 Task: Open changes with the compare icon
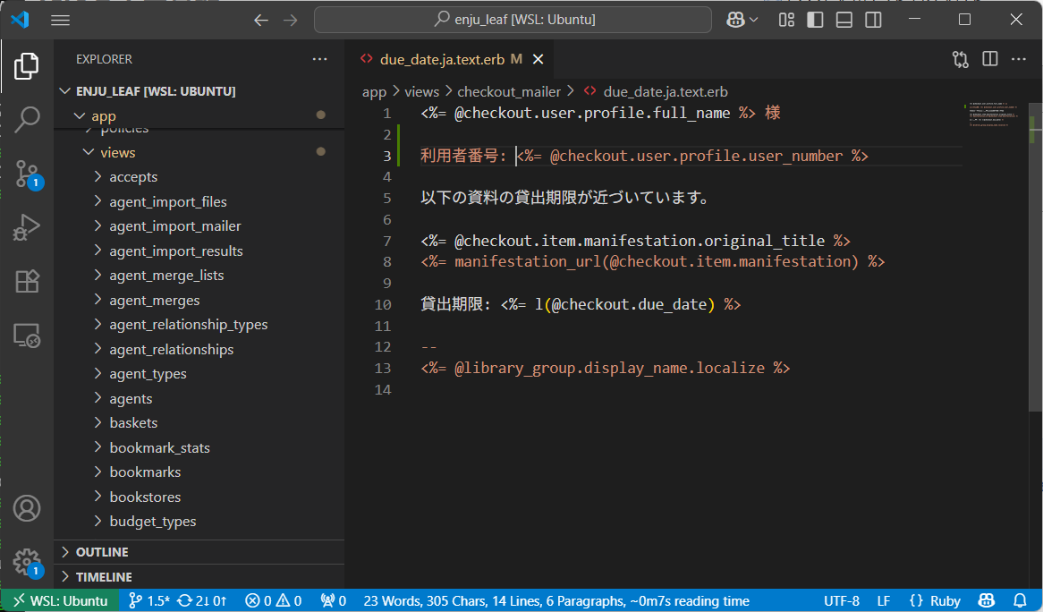961,59
